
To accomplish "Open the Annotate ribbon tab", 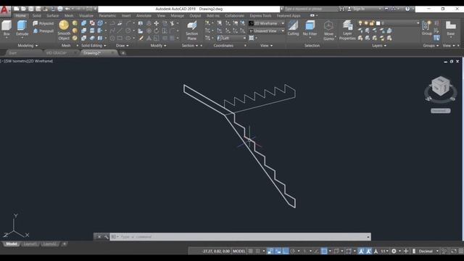I will [144, 16].
